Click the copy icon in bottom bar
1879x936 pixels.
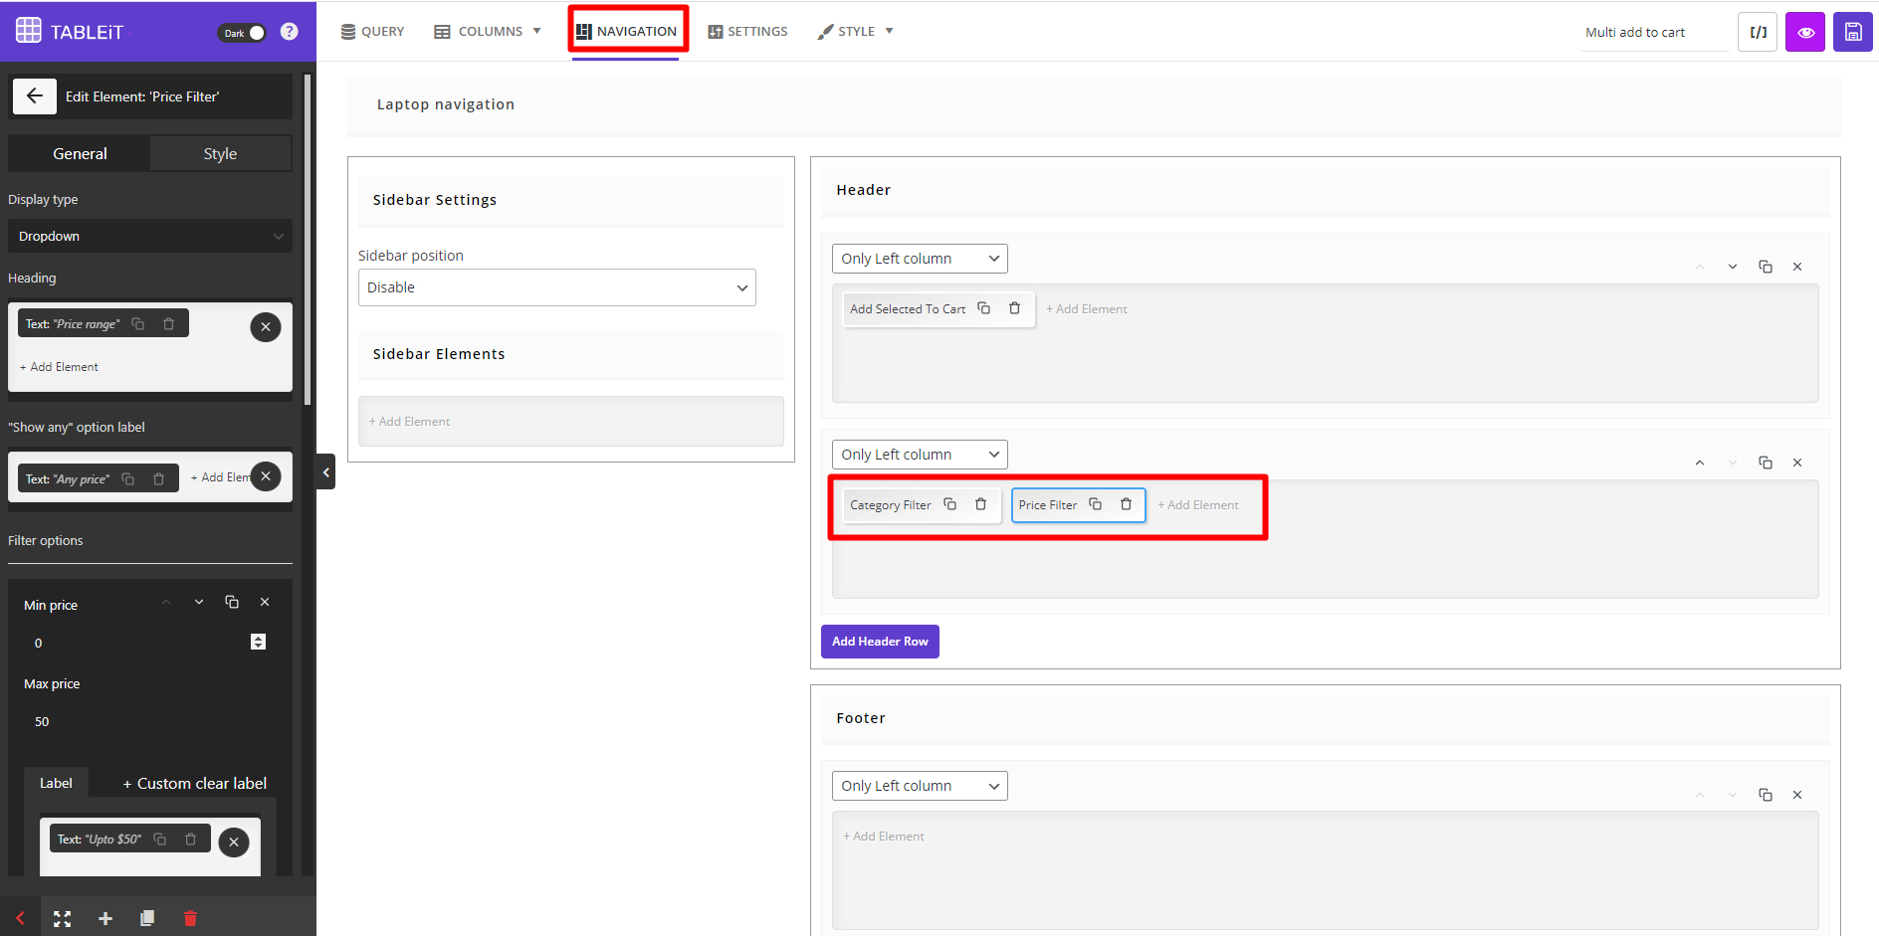pos(147,918)
